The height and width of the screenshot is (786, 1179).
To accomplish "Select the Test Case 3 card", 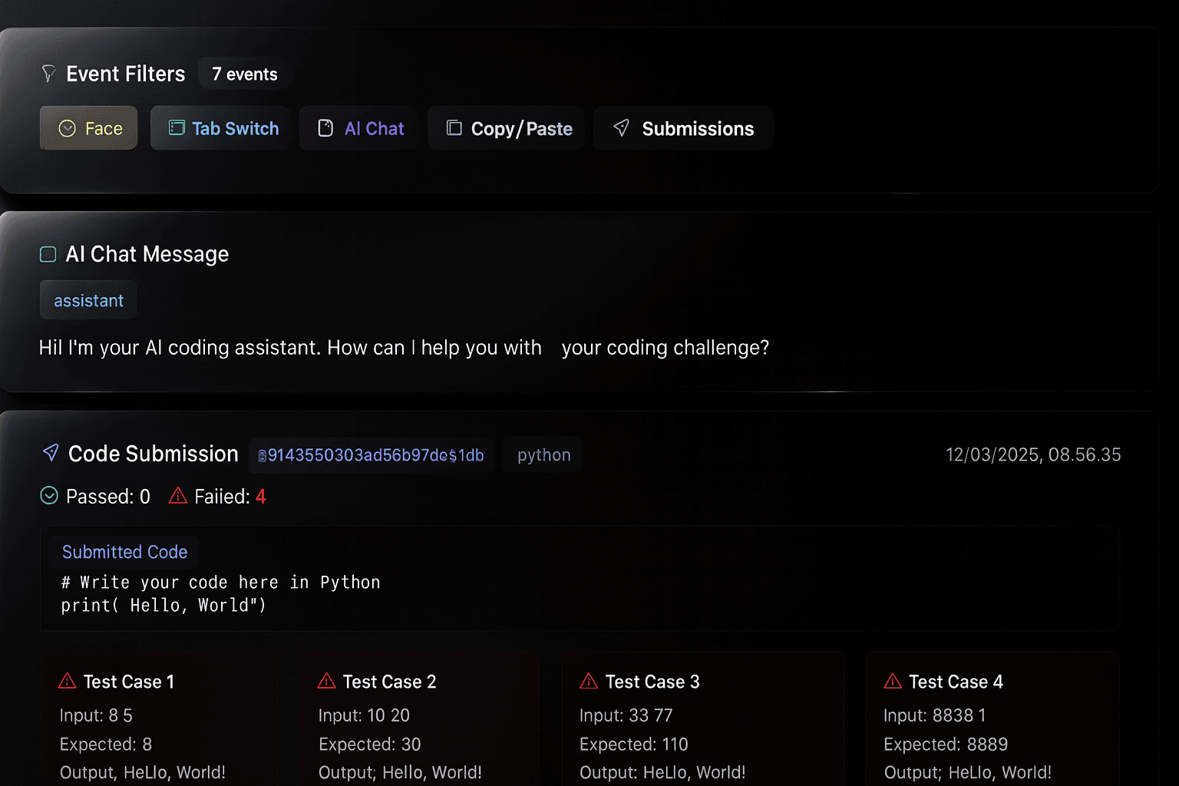I will click(x=702, y=722).
